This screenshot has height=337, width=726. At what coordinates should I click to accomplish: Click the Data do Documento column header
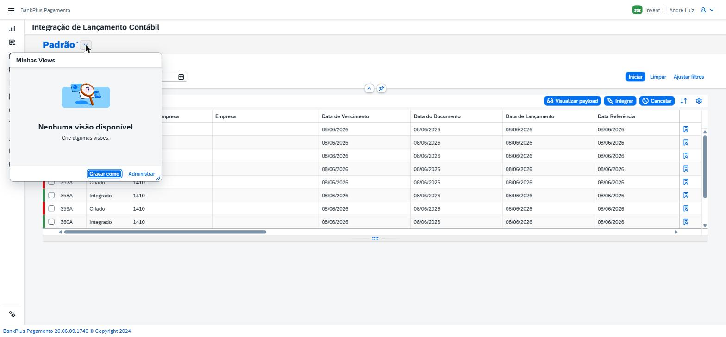pyautogui.click(x=457, y=116)
